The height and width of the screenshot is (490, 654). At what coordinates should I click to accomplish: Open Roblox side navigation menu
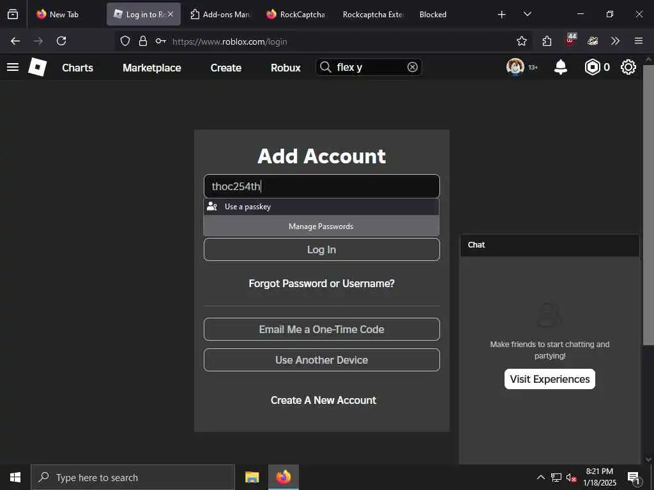(13, 67)
